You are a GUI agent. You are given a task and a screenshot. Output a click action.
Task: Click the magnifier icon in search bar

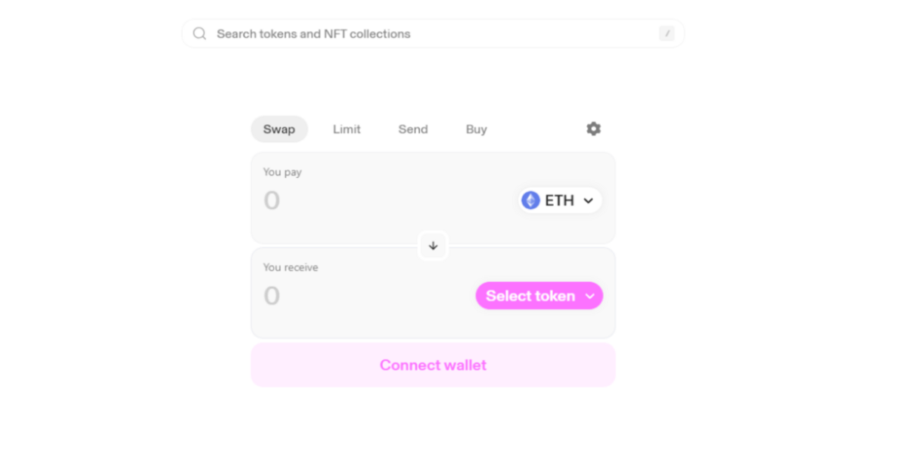[x=200, y=34]
